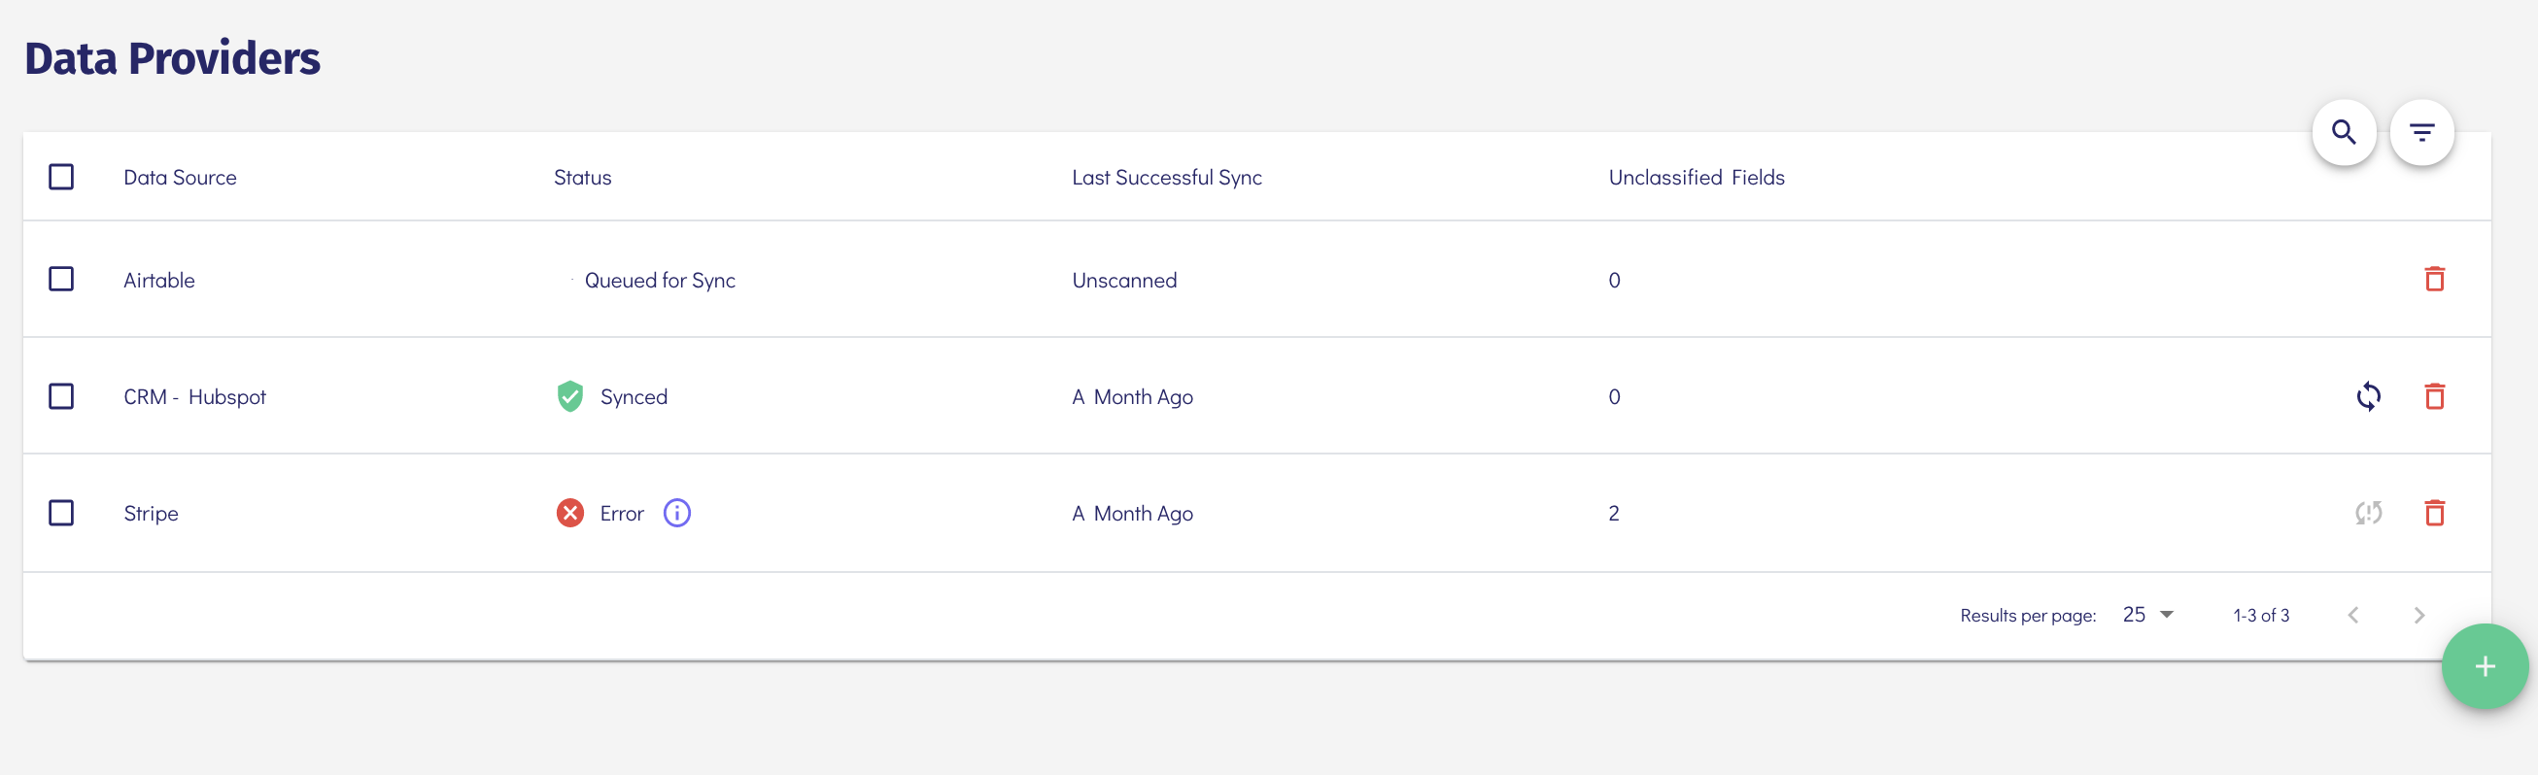Click Stripe's A Month Ago value
This screenshot has height=775, width=2538.
tap(1132, 514)
